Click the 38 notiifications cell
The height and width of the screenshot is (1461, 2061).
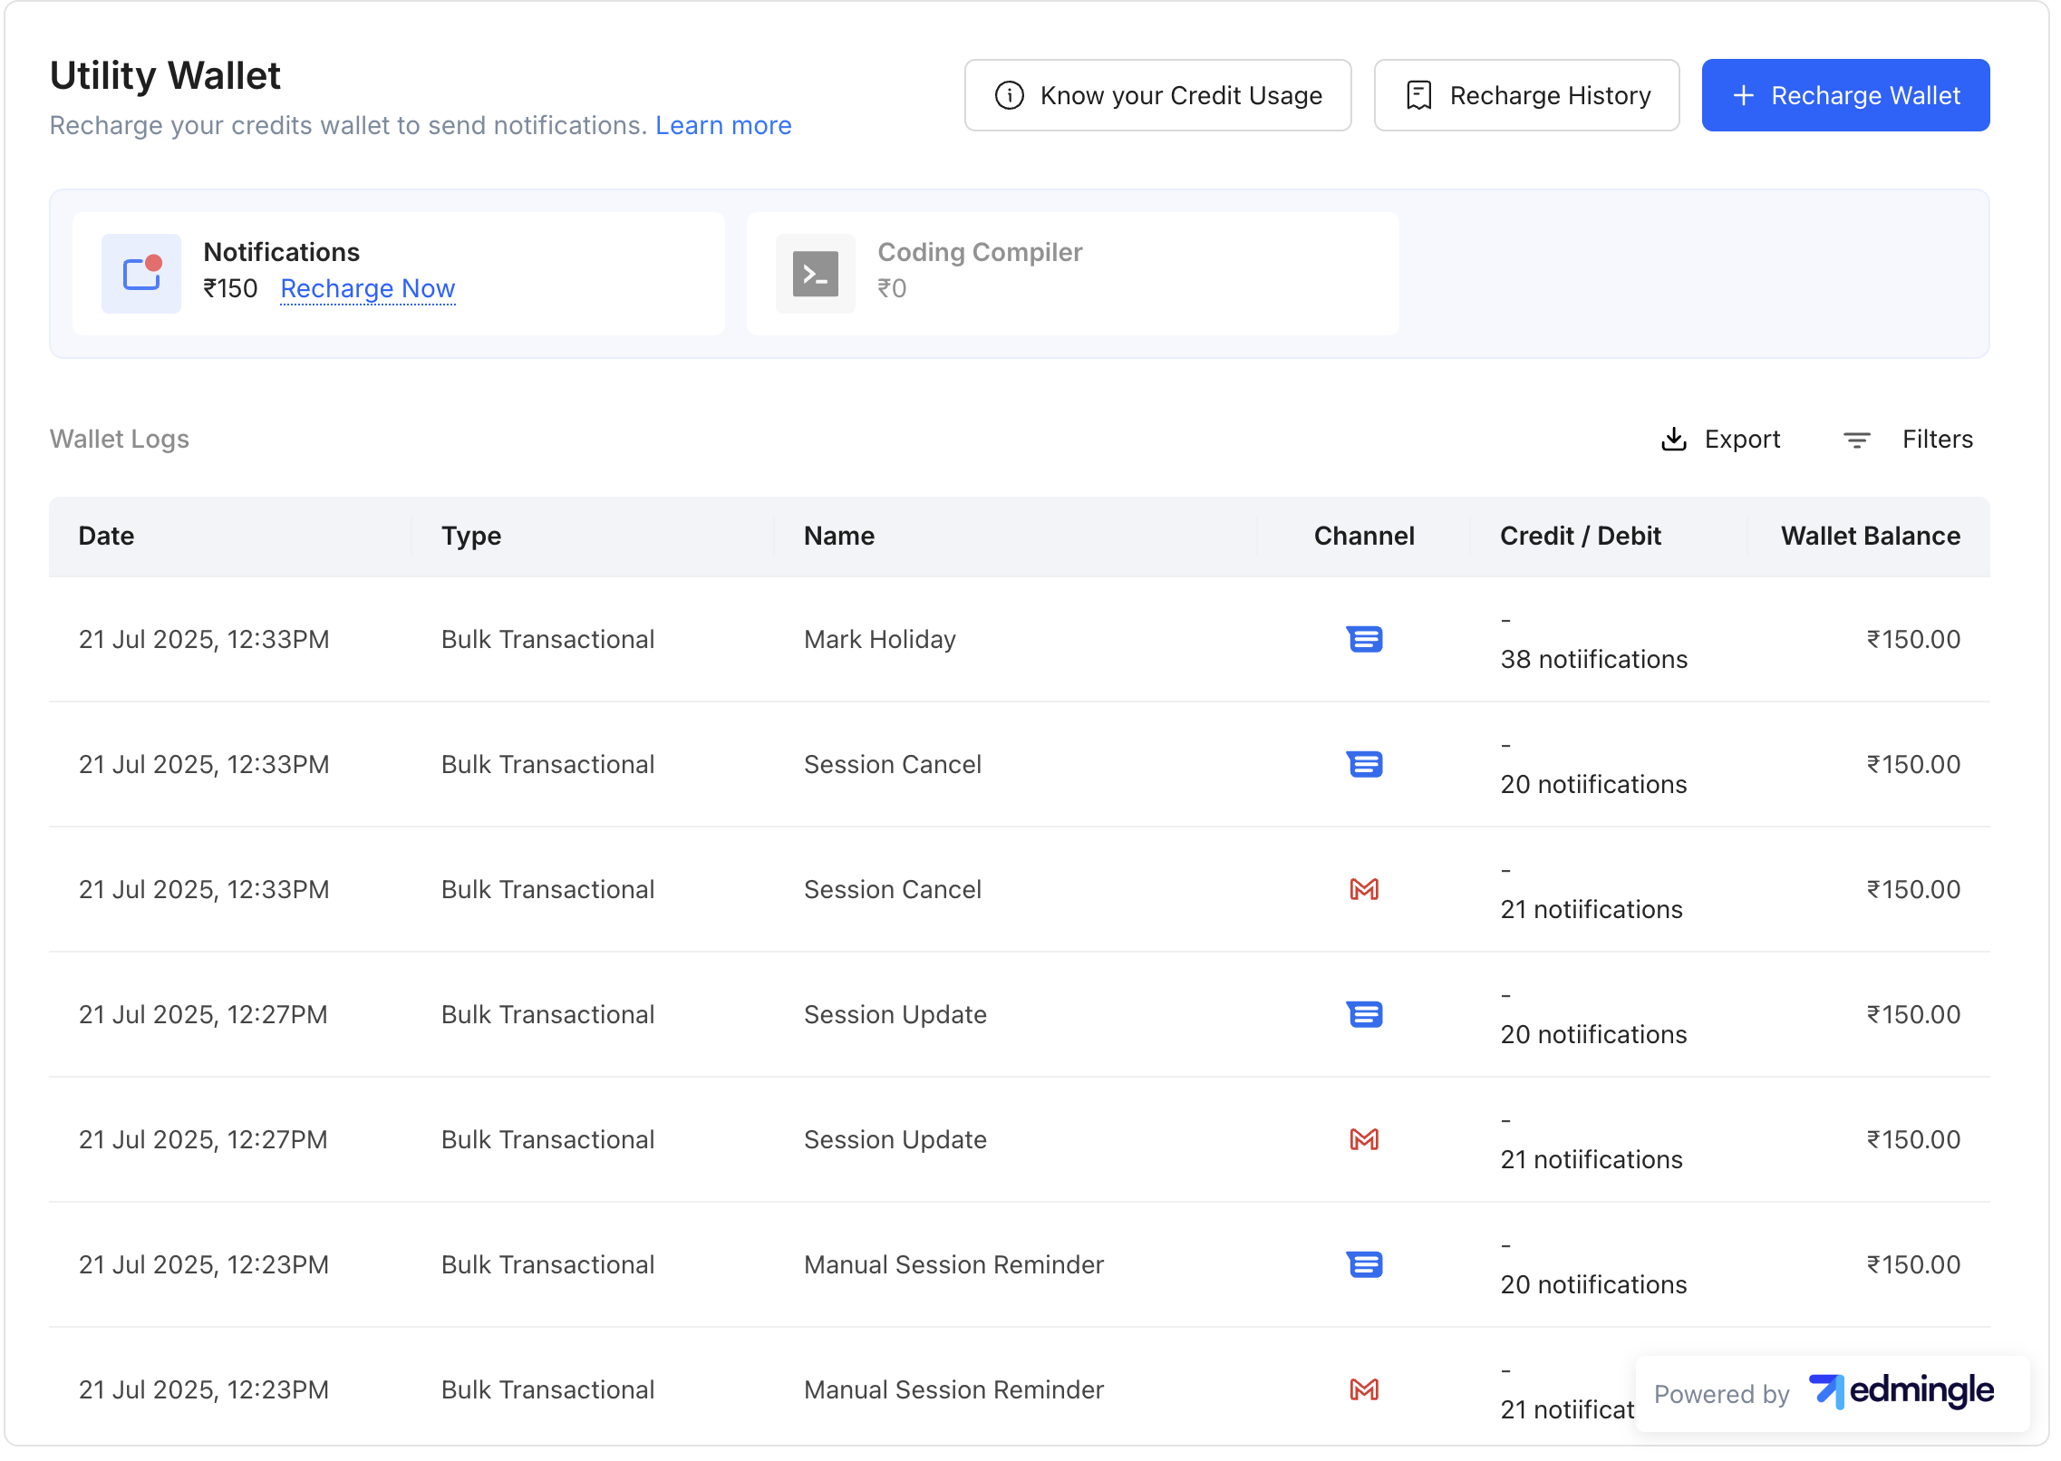pos(1594,659)
